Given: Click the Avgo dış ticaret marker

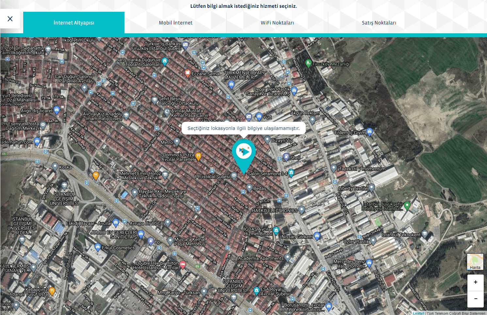Looking at the screenshot, I should click(57, 110).
